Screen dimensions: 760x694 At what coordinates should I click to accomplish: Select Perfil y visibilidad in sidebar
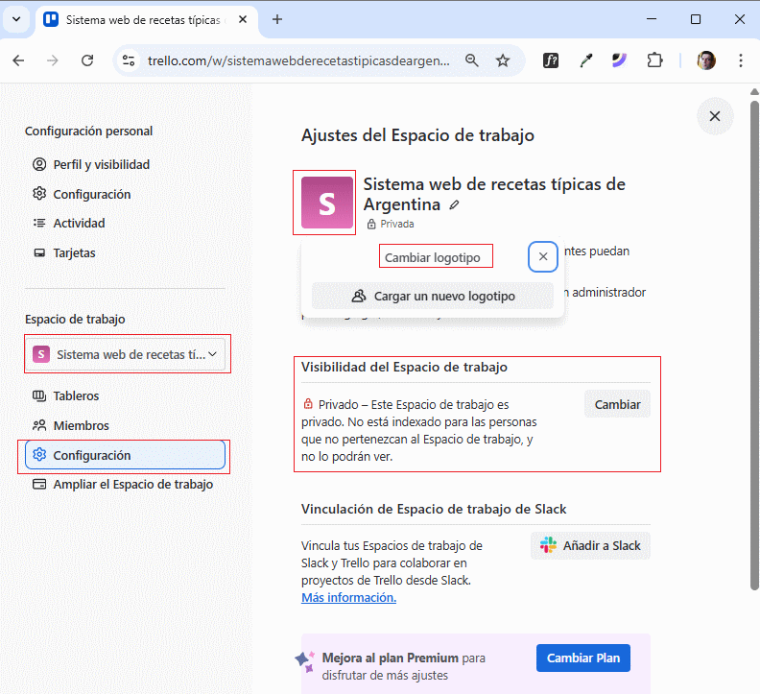pyautogui.click(x=101, y=164)
